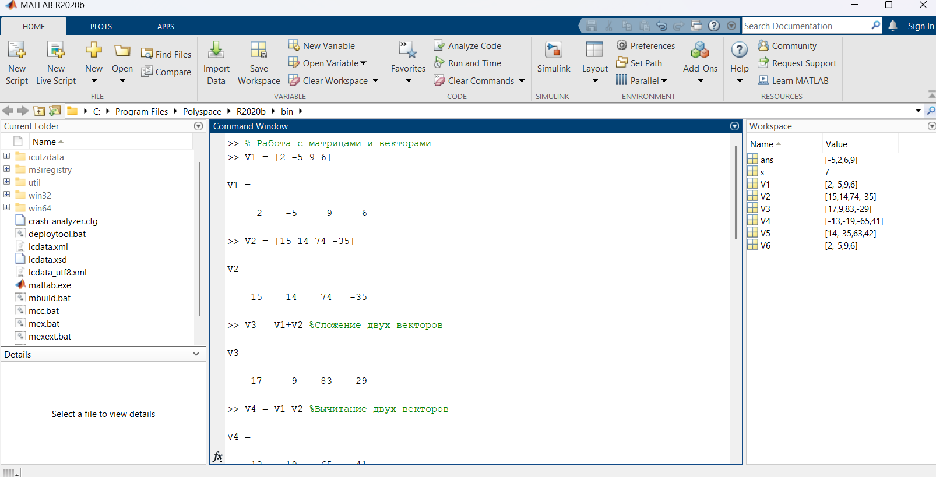Click the Workspace Value column header

tap(860, 144)
